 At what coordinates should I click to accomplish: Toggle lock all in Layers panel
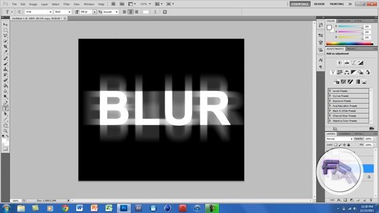(x=349, y=145)
